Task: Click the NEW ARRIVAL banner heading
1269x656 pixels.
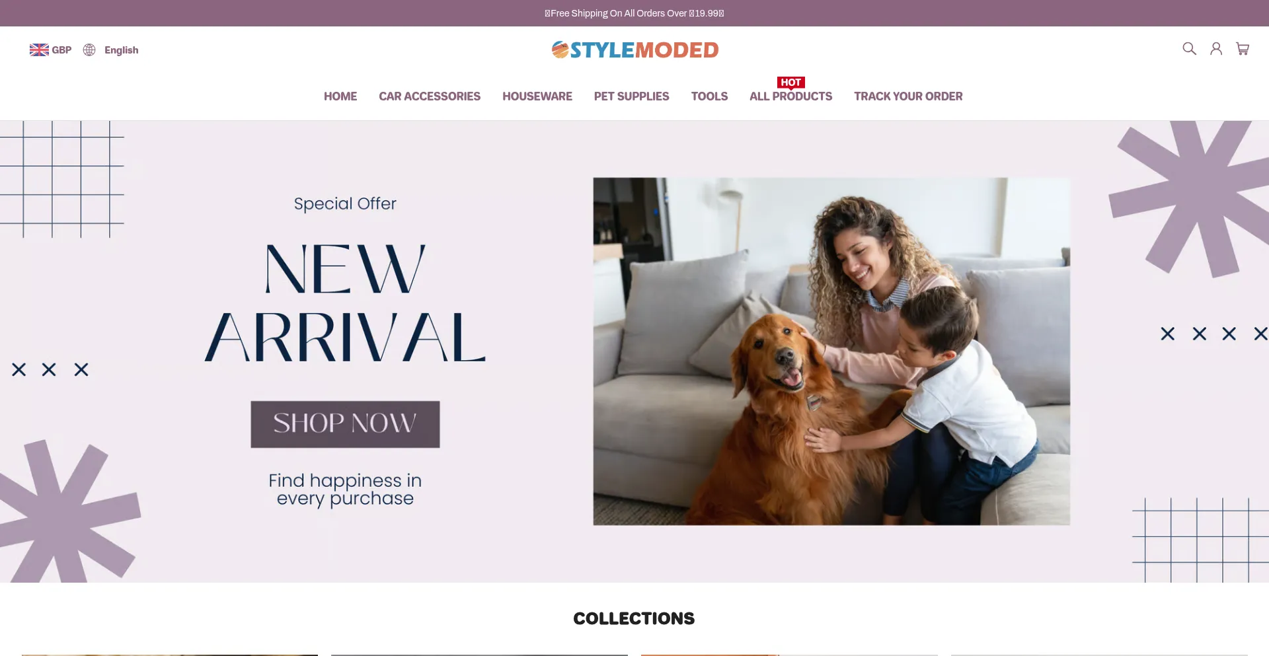Action: point(345,303)
